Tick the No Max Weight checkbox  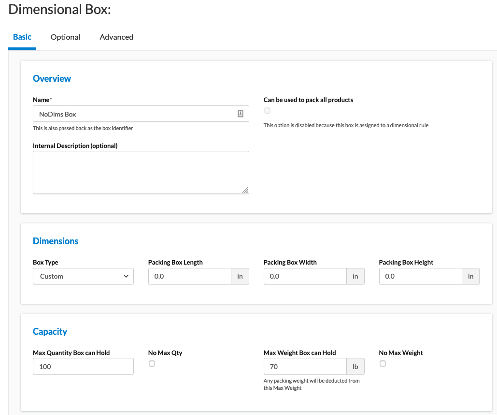pos(383,364)
